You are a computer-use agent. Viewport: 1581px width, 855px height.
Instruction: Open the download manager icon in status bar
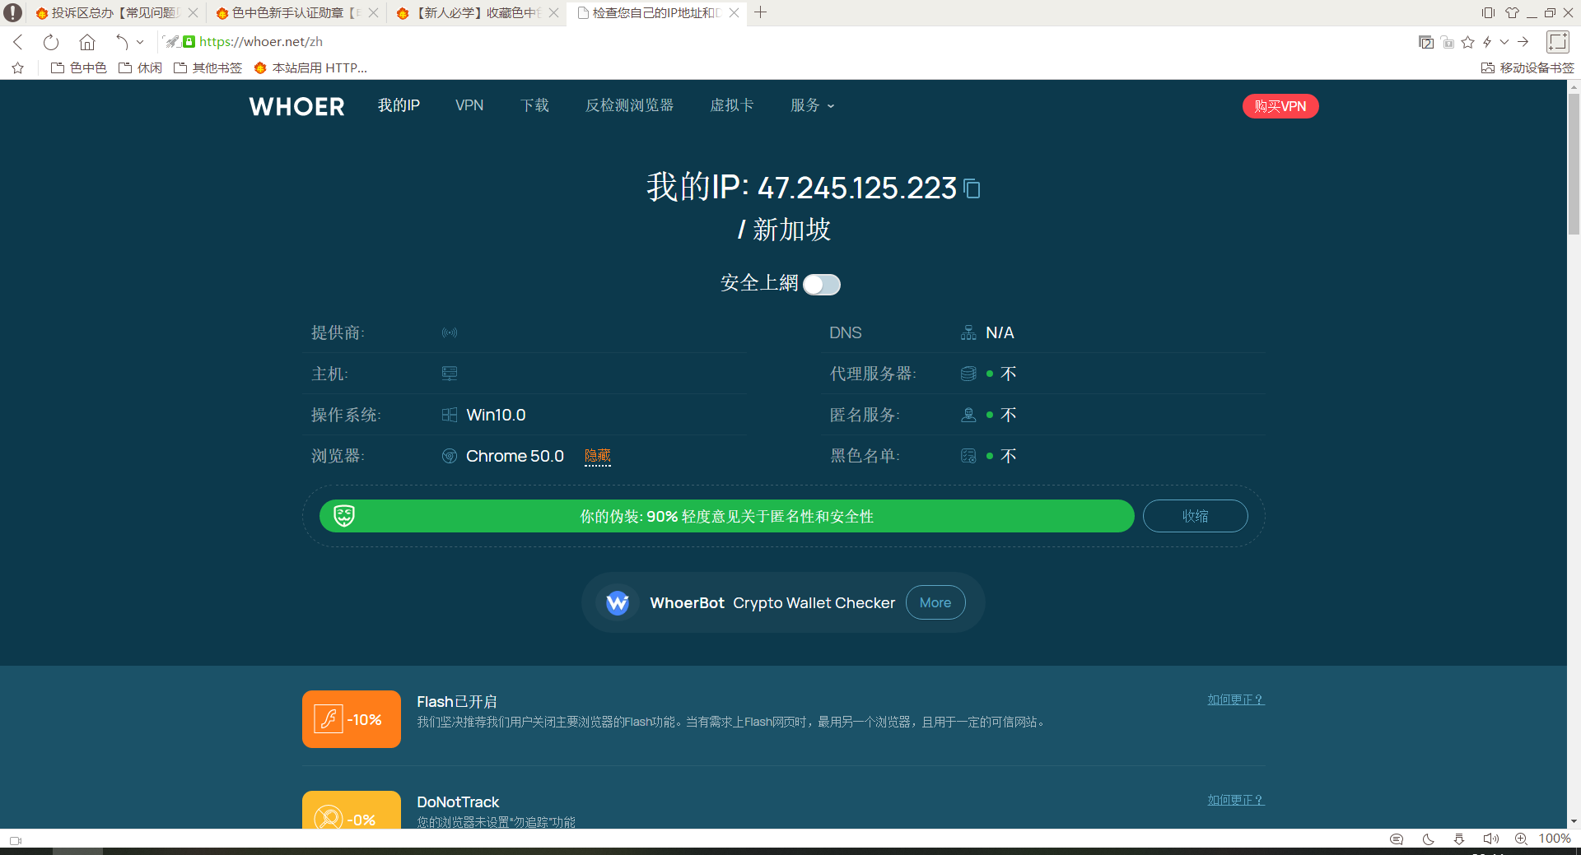coord(1459,839)
